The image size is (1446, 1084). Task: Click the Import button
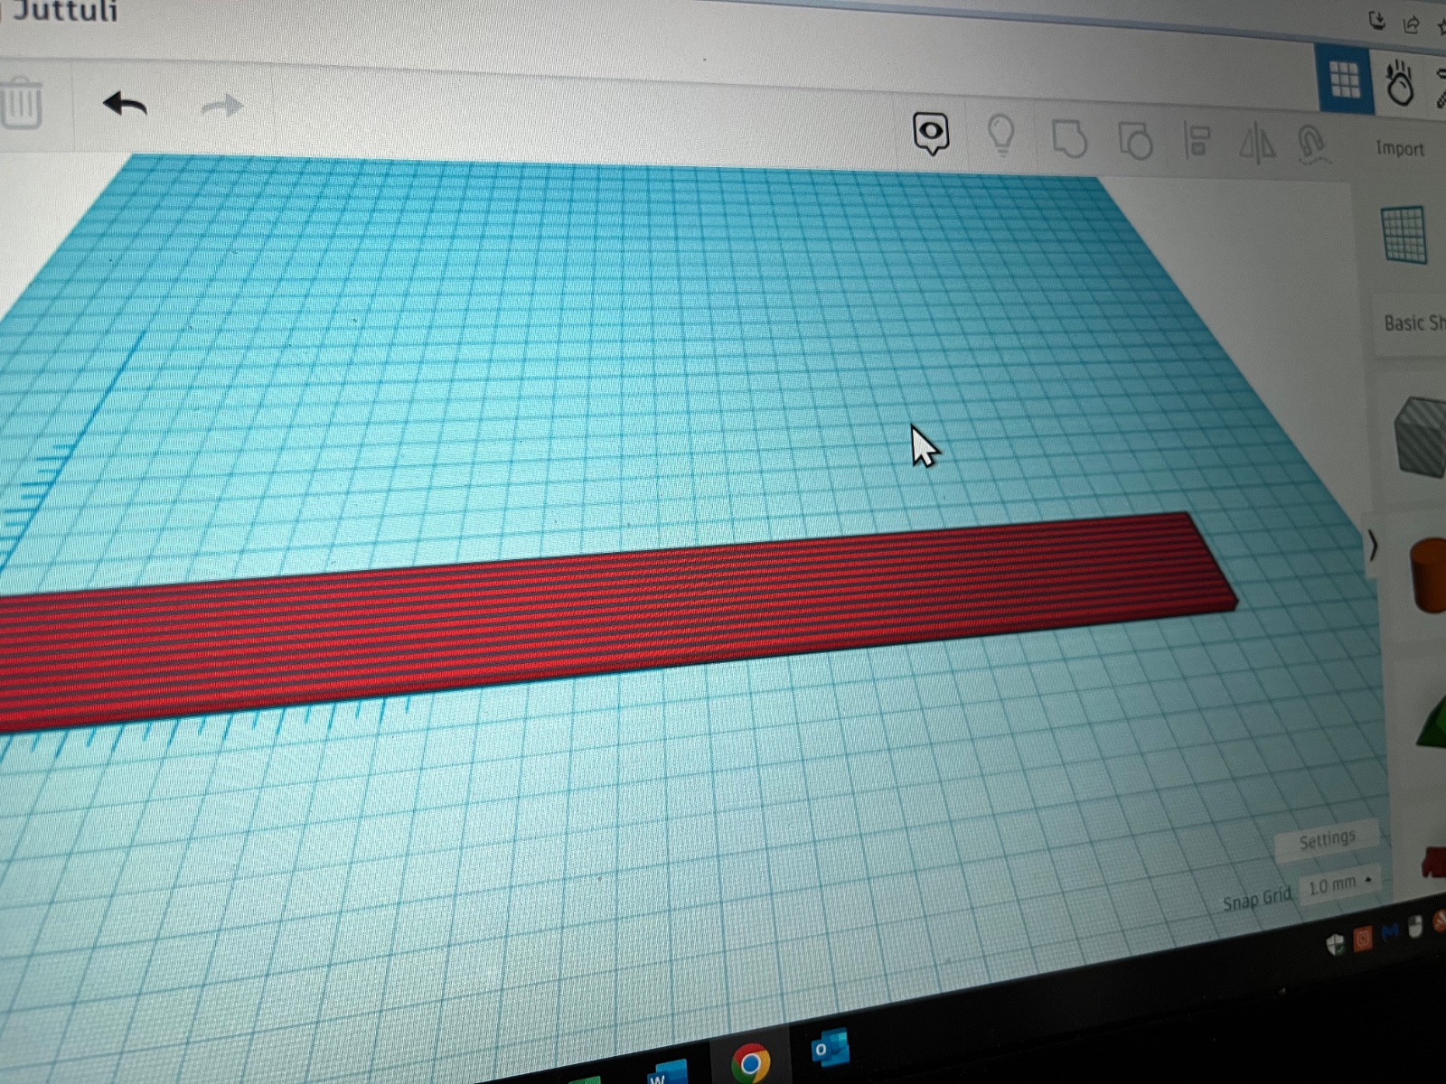click(x=1400, y=148)
